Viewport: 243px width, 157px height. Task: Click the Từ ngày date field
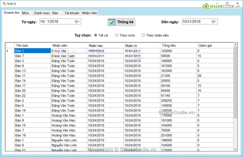tap(60, 21)
